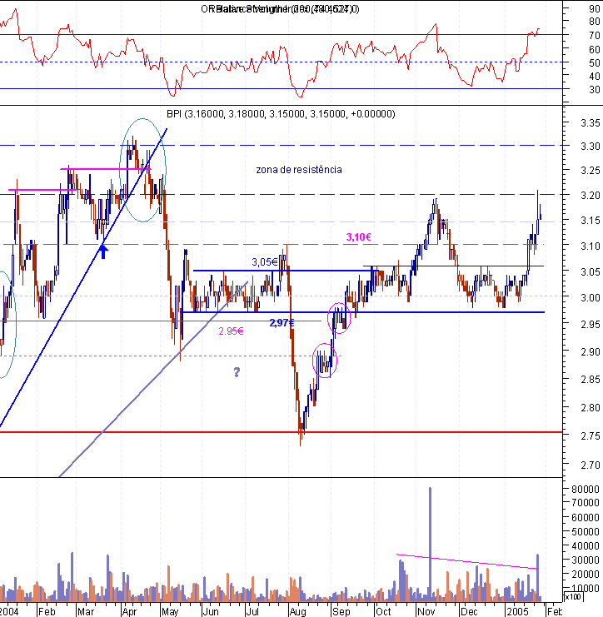Click the 20000 volume axis label
Image resolution: width=603 pixels, height=617 pixels.
[586, 574]
